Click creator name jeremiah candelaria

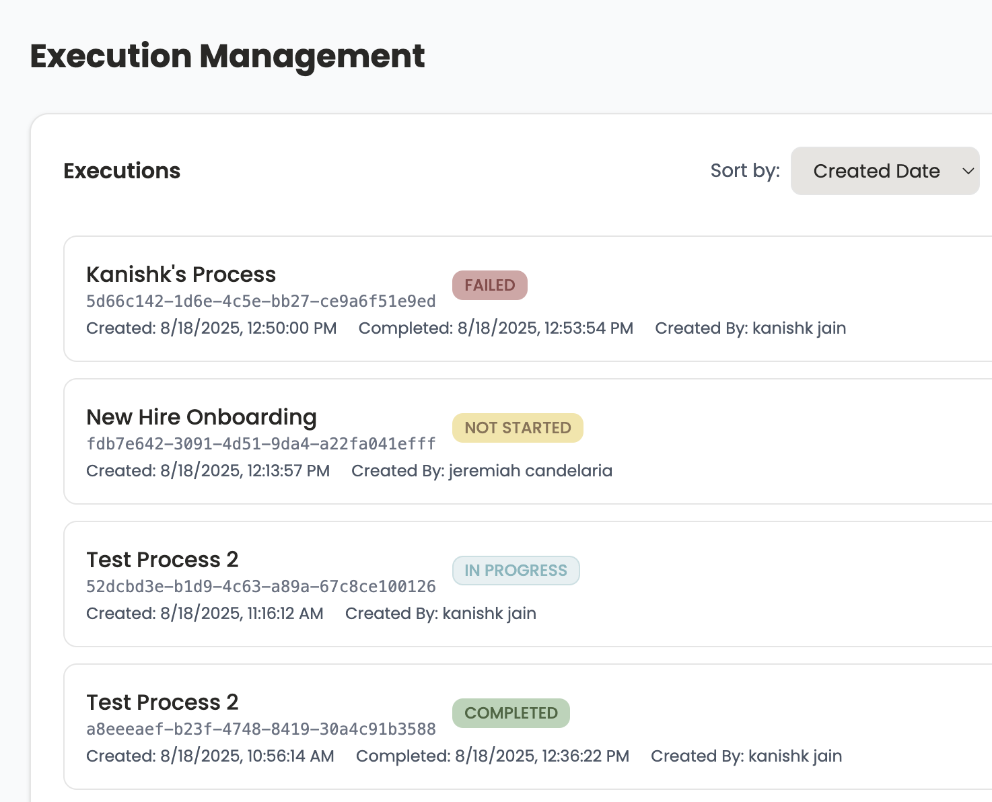pyautogui.click(x=531, y=470)
